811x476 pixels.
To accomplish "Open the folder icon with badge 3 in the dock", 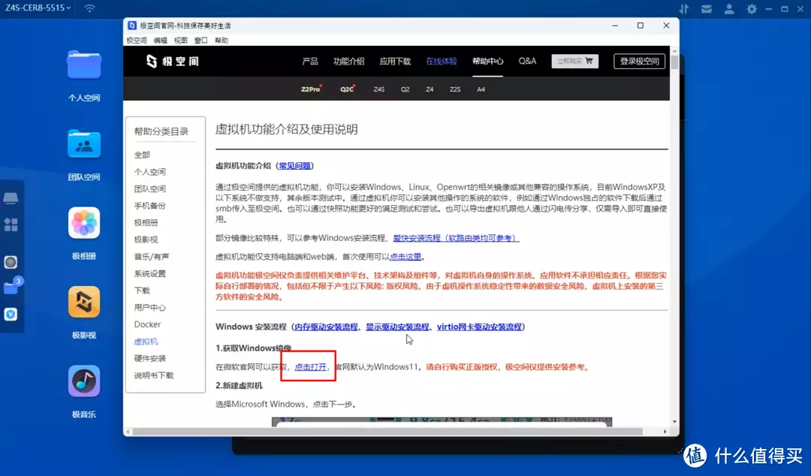I will click(11, 288).
